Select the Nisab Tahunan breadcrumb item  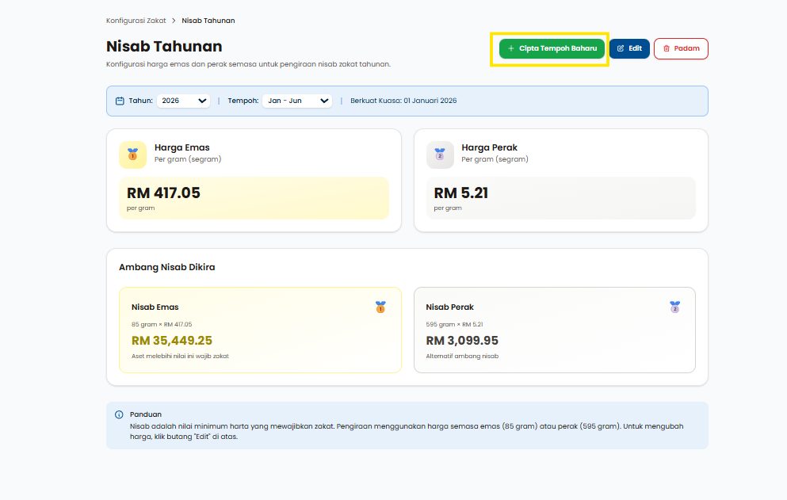point(208,21)
